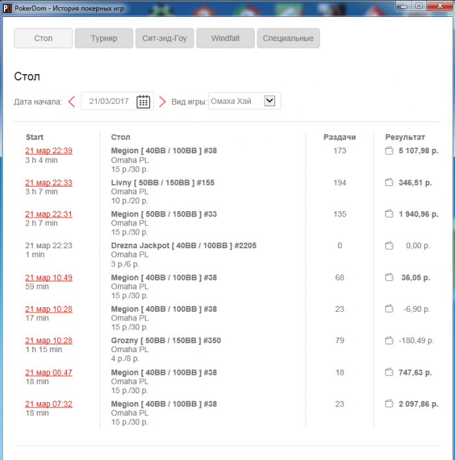Select the Омаха Хай game type field

pyautogui.click(x=244, y=101)
